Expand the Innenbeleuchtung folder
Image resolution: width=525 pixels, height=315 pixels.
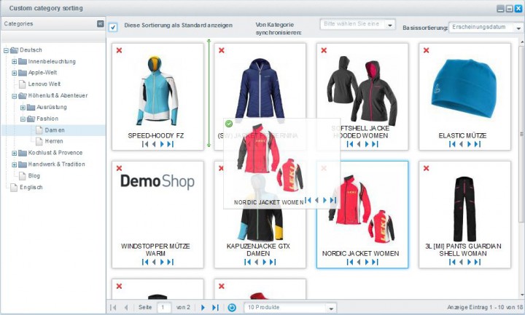[15, 62]
